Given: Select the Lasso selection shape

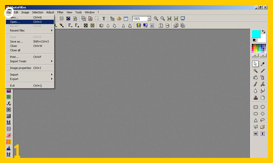Looking at the screenshot, I should pyautogui.click(x=262, y=120).
